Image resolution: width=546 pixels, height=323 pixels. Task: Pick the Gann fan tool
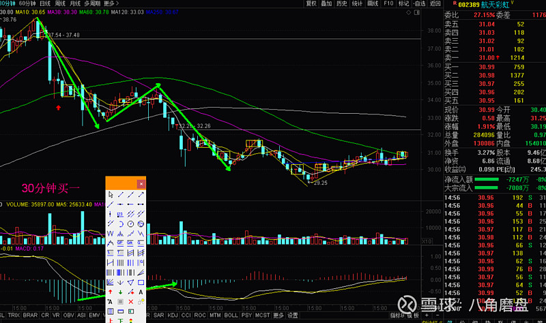click(x=111, y=282)
